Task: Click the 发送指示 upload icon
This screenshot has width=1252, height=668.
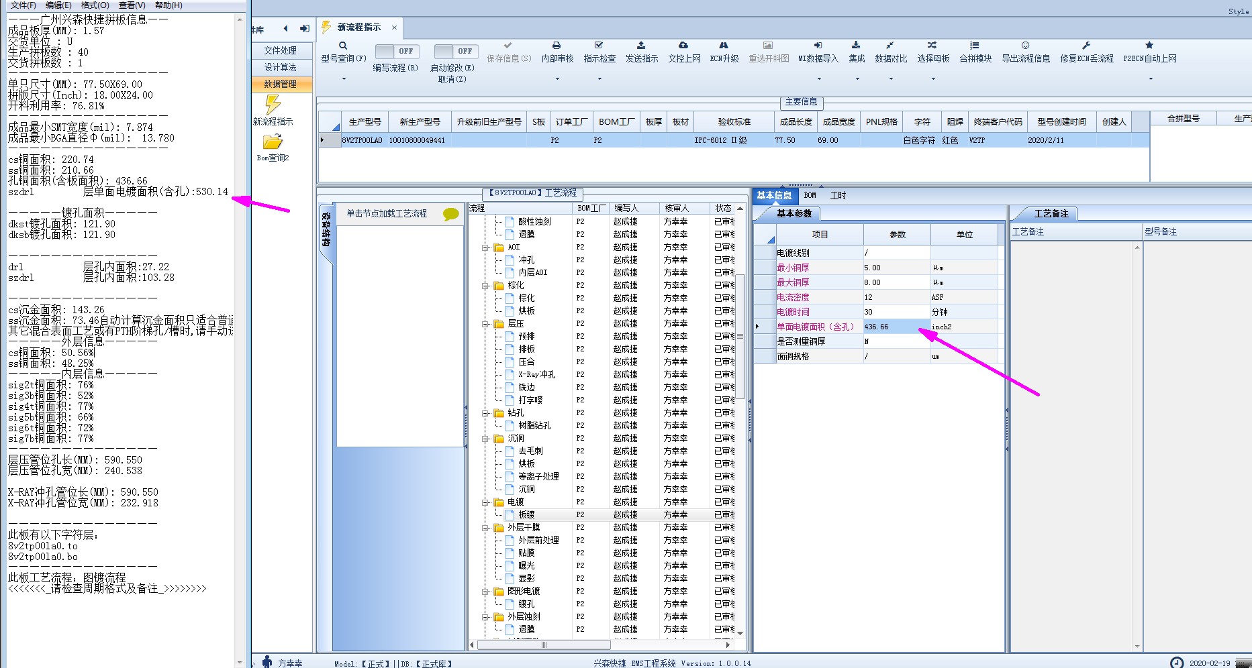Action: click(641, 45)
